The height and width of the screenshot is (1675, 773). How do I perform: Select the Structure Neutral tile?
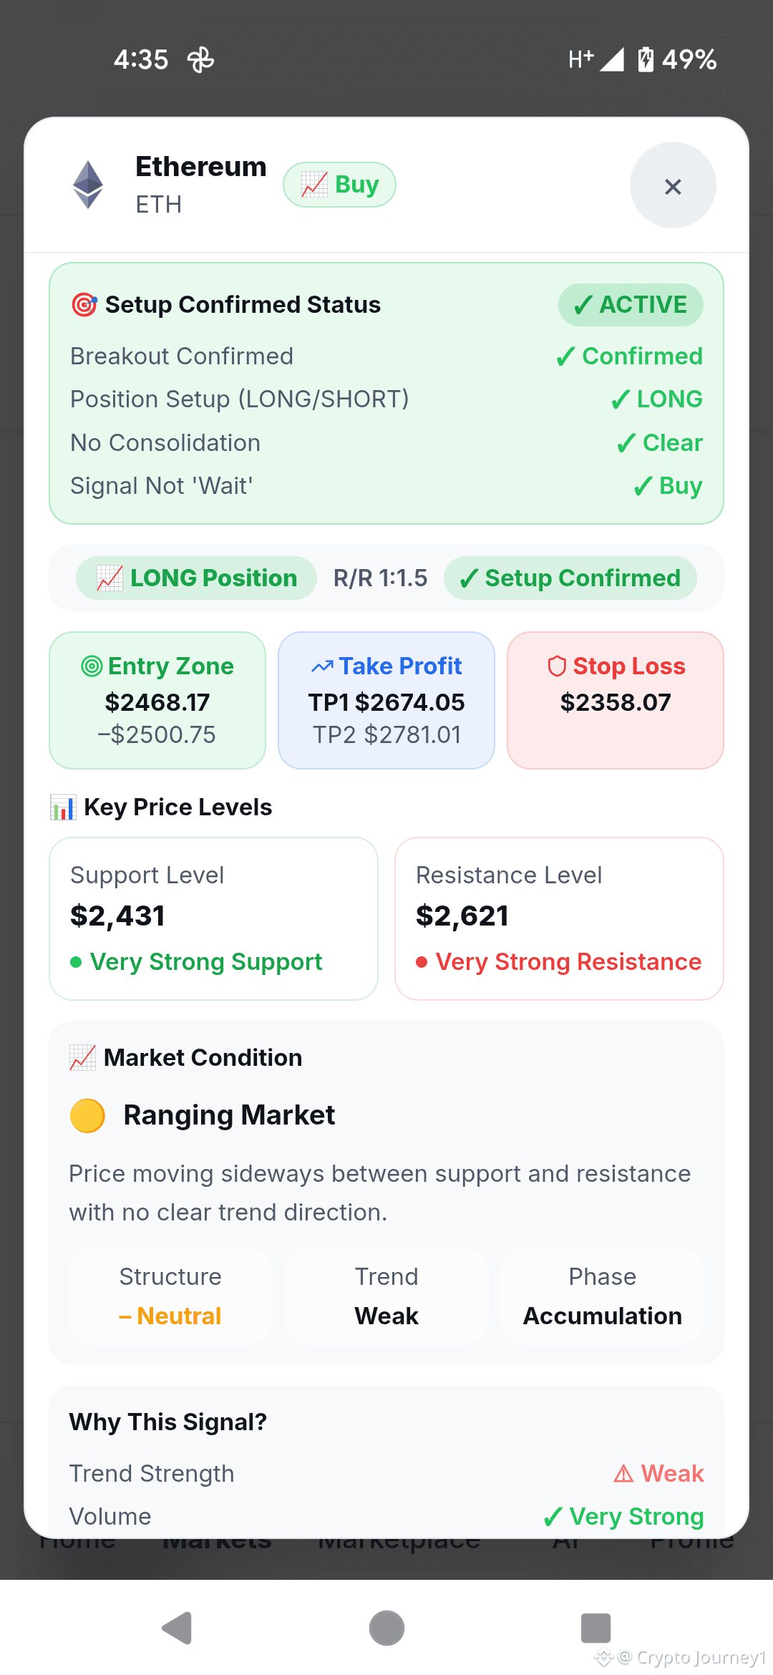[170, 1296]
